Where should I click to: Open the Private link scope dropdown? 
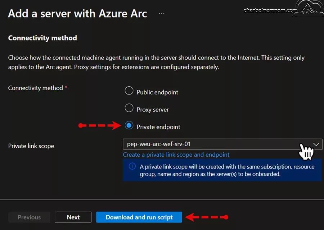[222, 144]
